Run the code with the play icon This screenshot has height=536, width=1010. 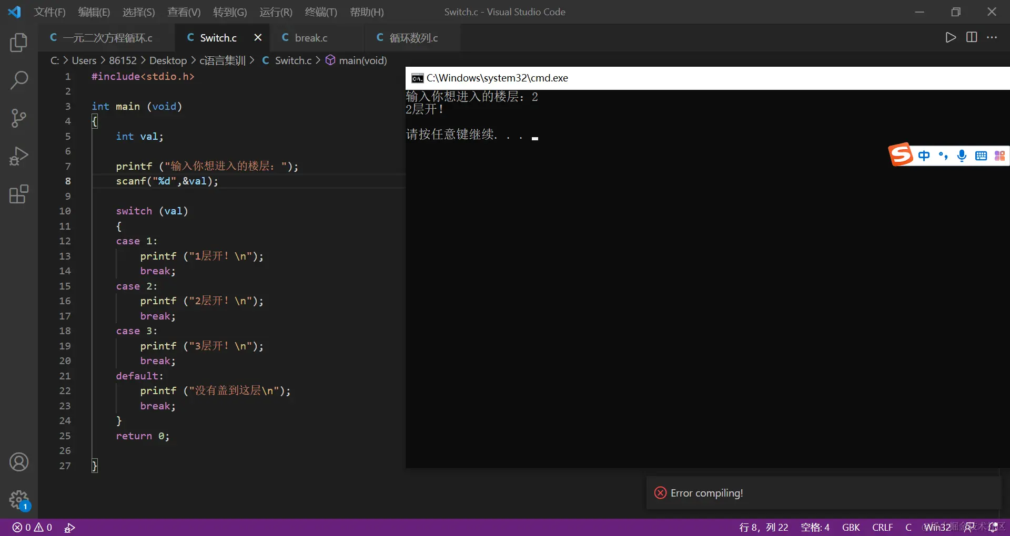(x=950, y=37)
